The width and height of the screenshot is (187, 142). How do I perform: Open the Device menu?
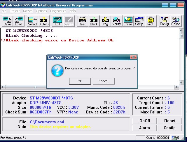pyautogui.click(x=28, y=11)
